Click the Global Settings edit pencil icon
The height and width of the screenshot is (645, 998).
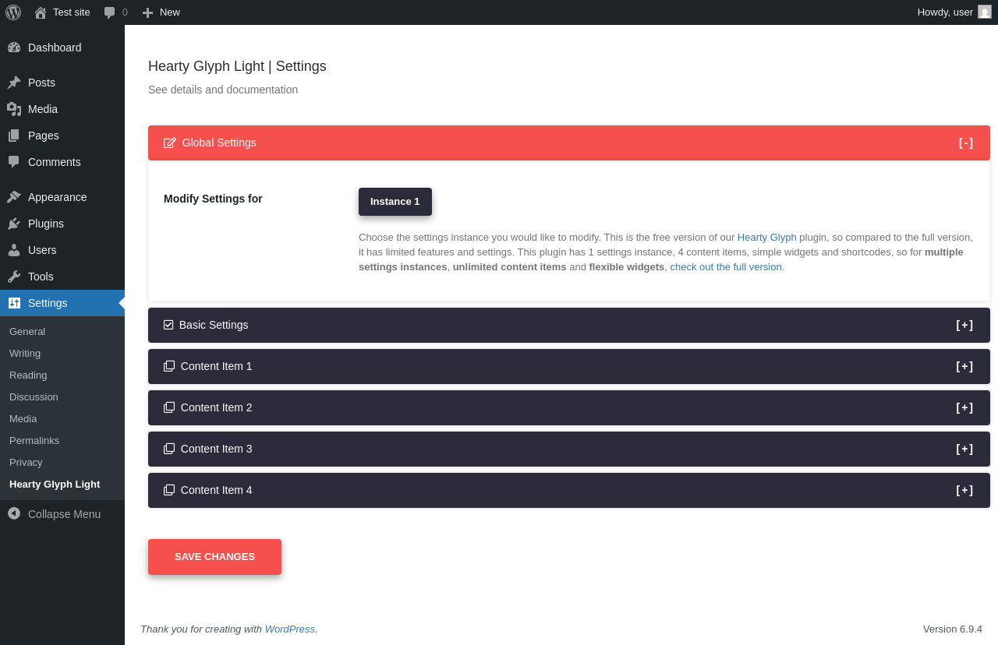pos(170,143)
